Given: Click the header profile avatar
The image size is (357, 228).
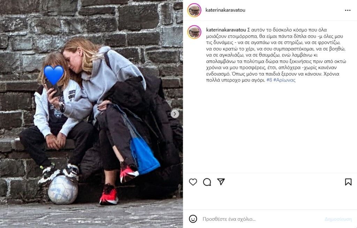Looking at the screenshot, I should 194,10.
